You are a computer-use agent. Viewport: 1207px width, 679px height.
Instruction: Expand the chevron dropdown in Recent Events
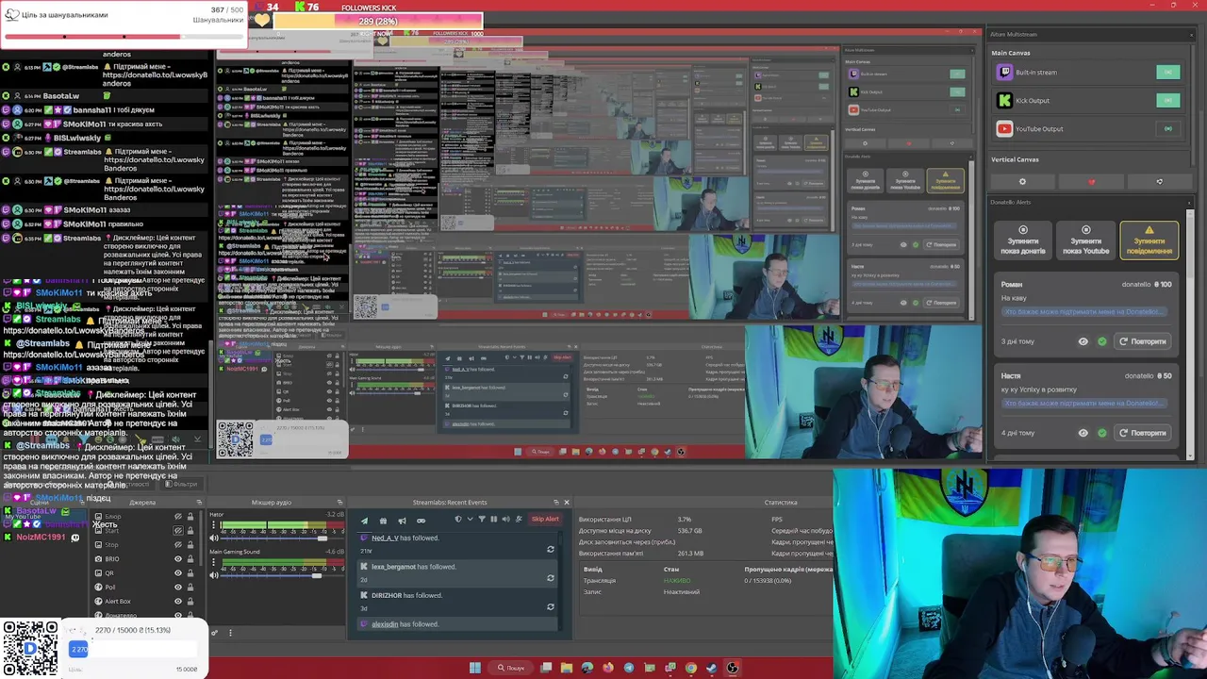pos(470,519)
